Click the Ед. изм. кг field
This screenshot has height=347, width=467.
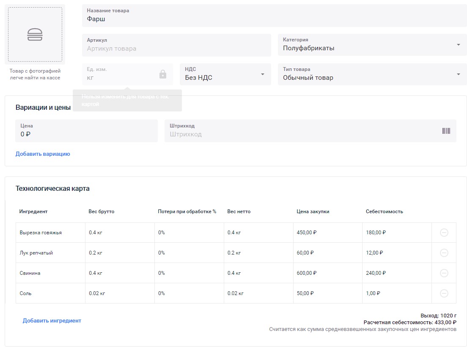(x=127, y=74)
